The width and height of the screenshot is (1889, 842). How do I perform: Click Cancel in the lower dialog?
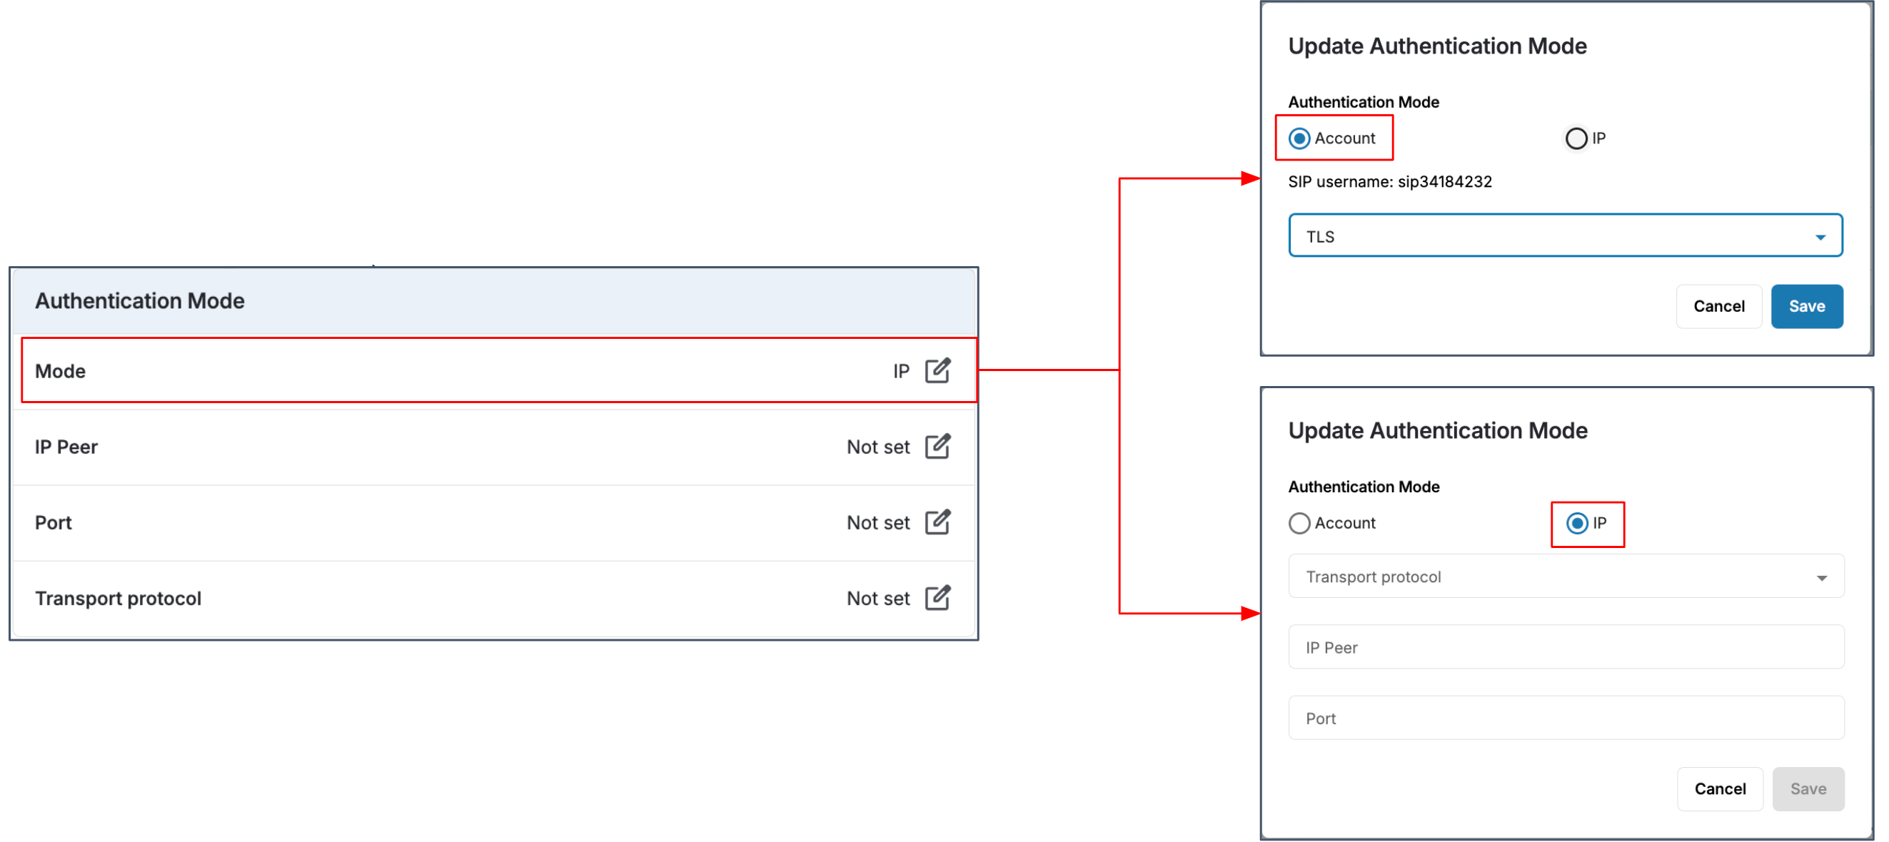(1719, 789)
